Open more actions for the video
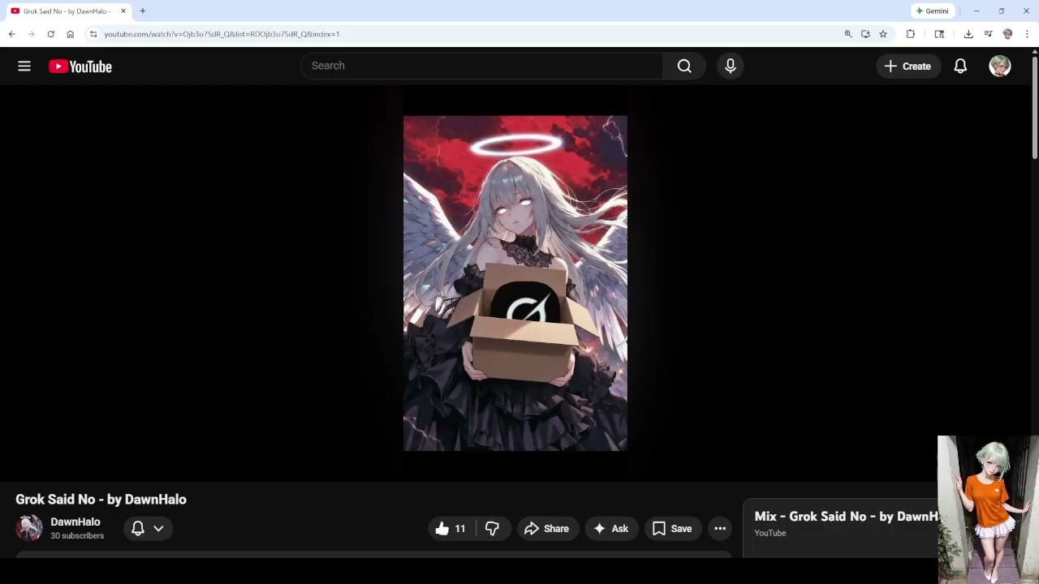 click(720, 529)
